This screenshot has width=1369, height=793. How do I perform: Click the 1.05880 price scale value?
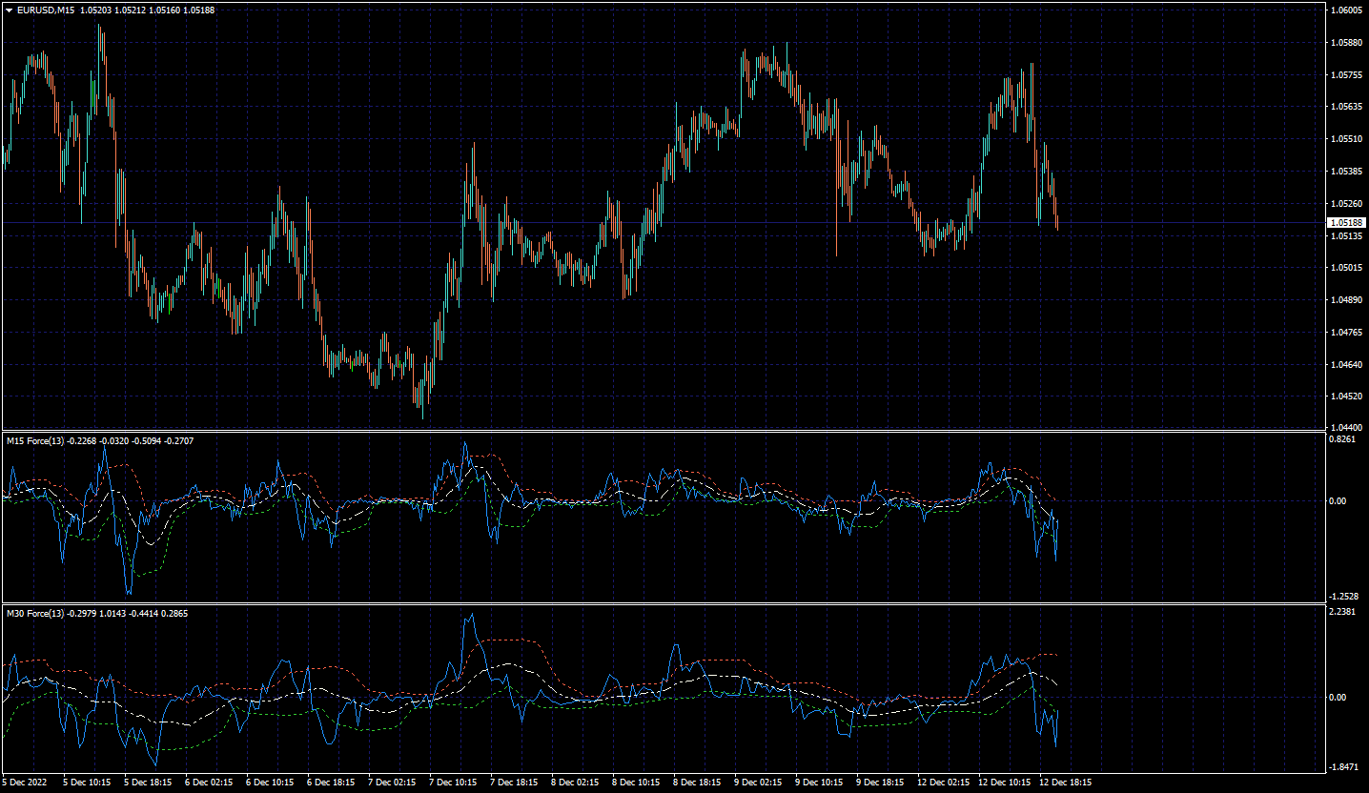1347,43
